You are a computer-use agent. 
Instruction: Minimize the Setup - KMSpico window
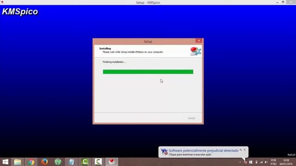277,2
